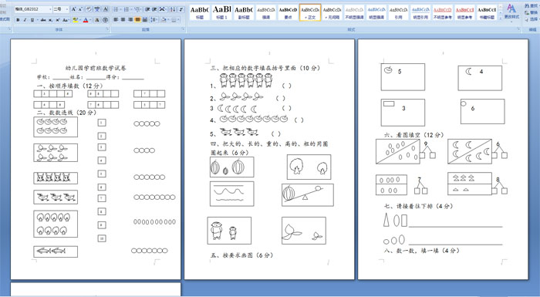Apply strikethrough to text
The height and width of the screenshot is (297, 540).
pos(43,20)
